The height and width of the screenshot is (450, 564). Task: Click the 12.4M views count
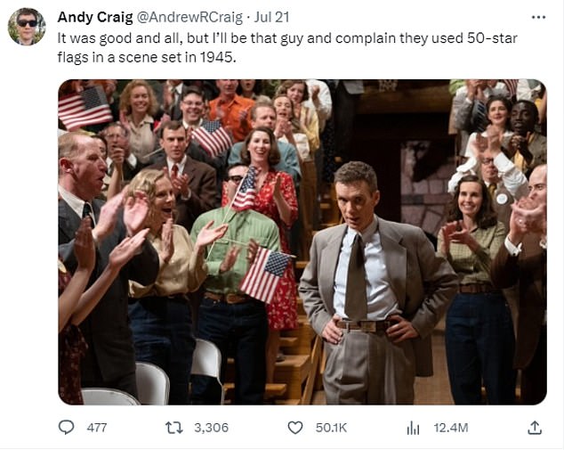(x=451, y=428)
